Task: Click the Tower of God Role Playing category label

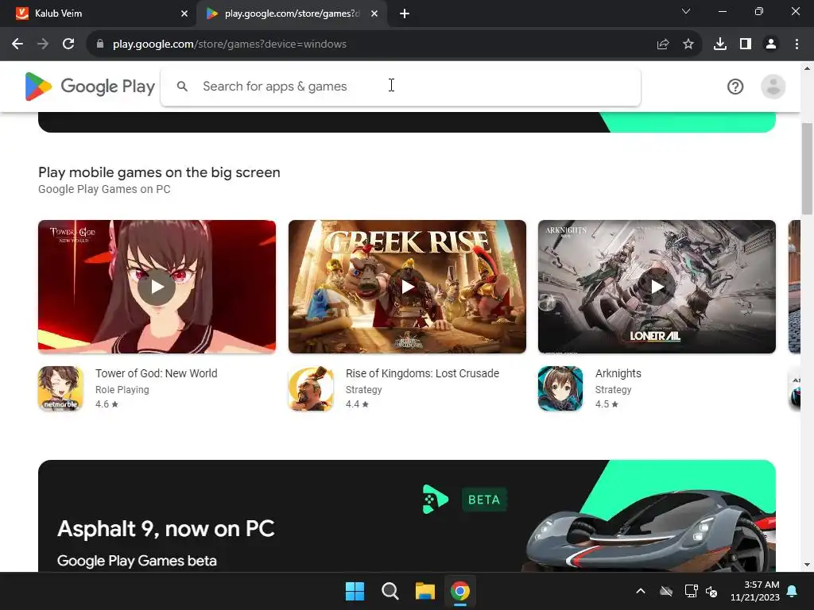Action: pyautogui.click(x=122, y=389)
